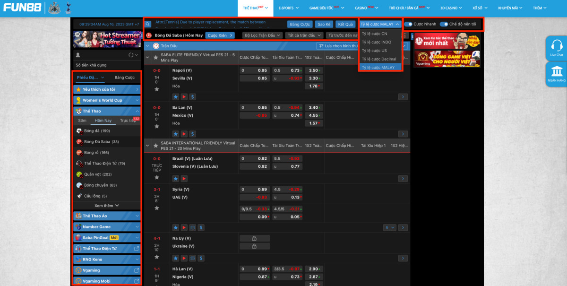
Task: Open live stream for Ba Lan vs Mexico
Action: [x=184, y=134]
